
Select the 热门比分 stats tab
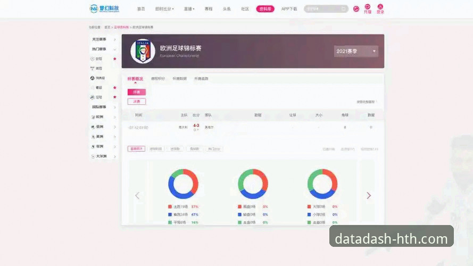click(x=214, y=148)
